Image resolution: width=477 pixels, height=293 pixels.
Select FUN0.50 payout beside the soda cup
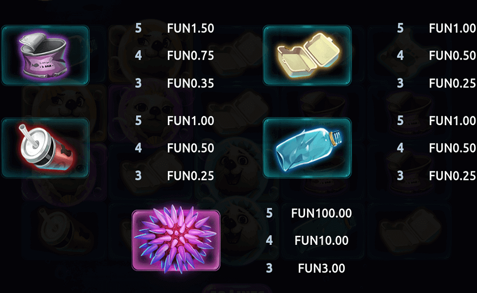[190, 148]
